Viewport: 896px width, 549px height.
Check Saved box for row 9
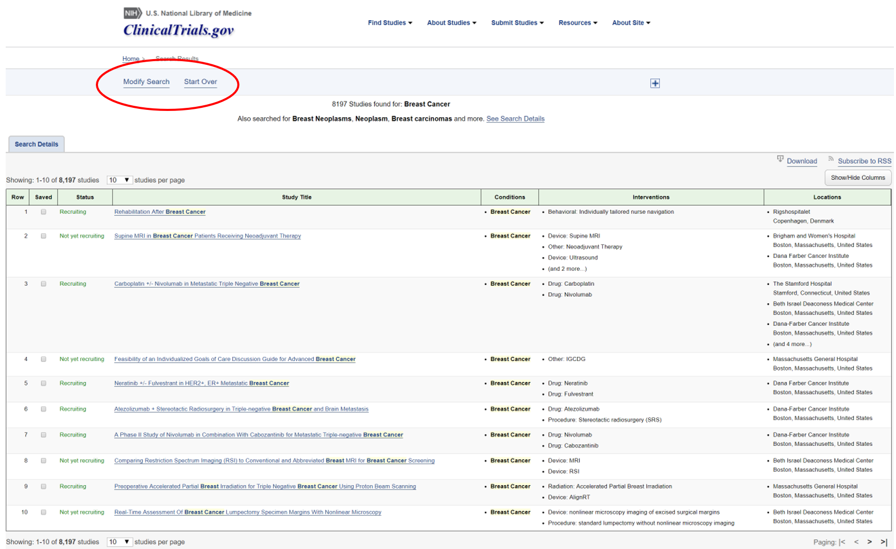[44, 487]
